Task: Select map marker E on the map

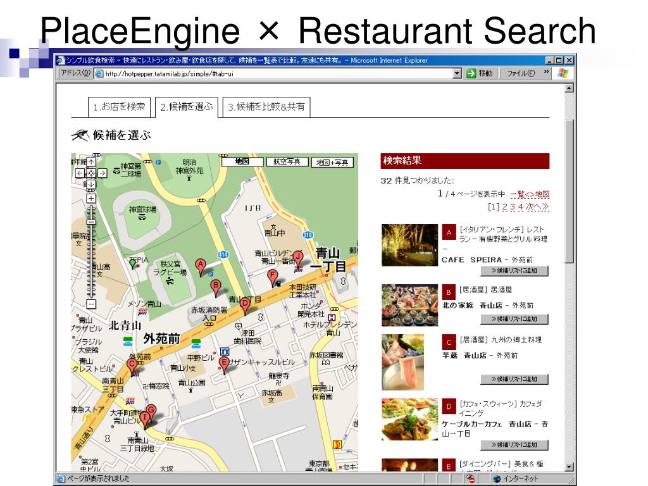Action: click(x=224, y=365)
